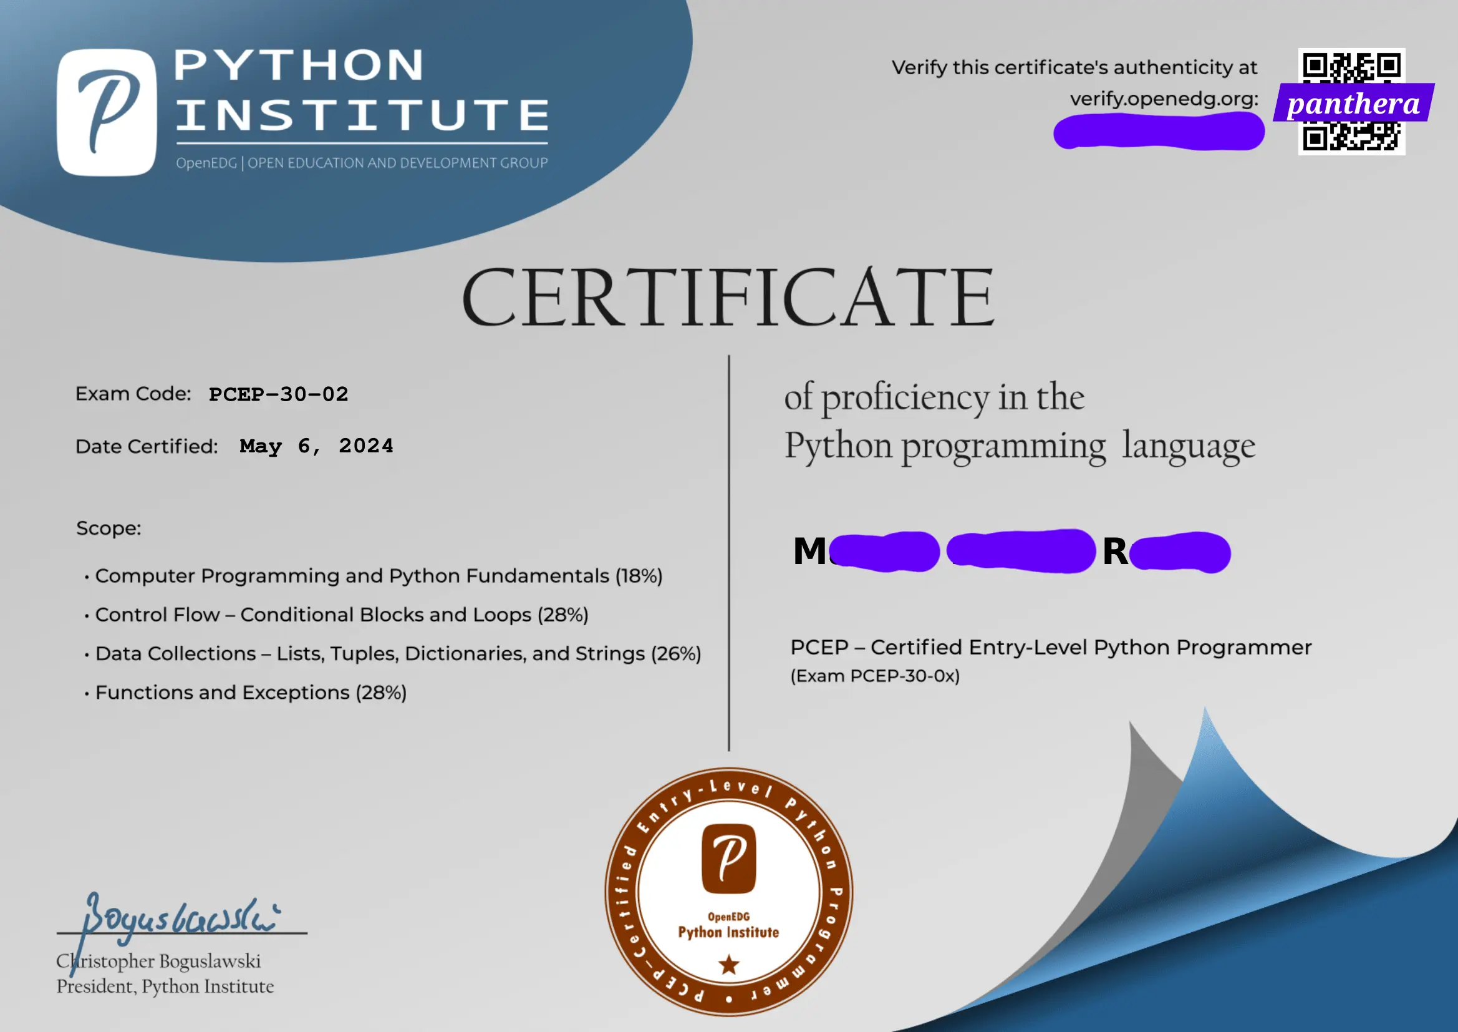Click the exam code PCEP-30-02

(x=279, y=394)
